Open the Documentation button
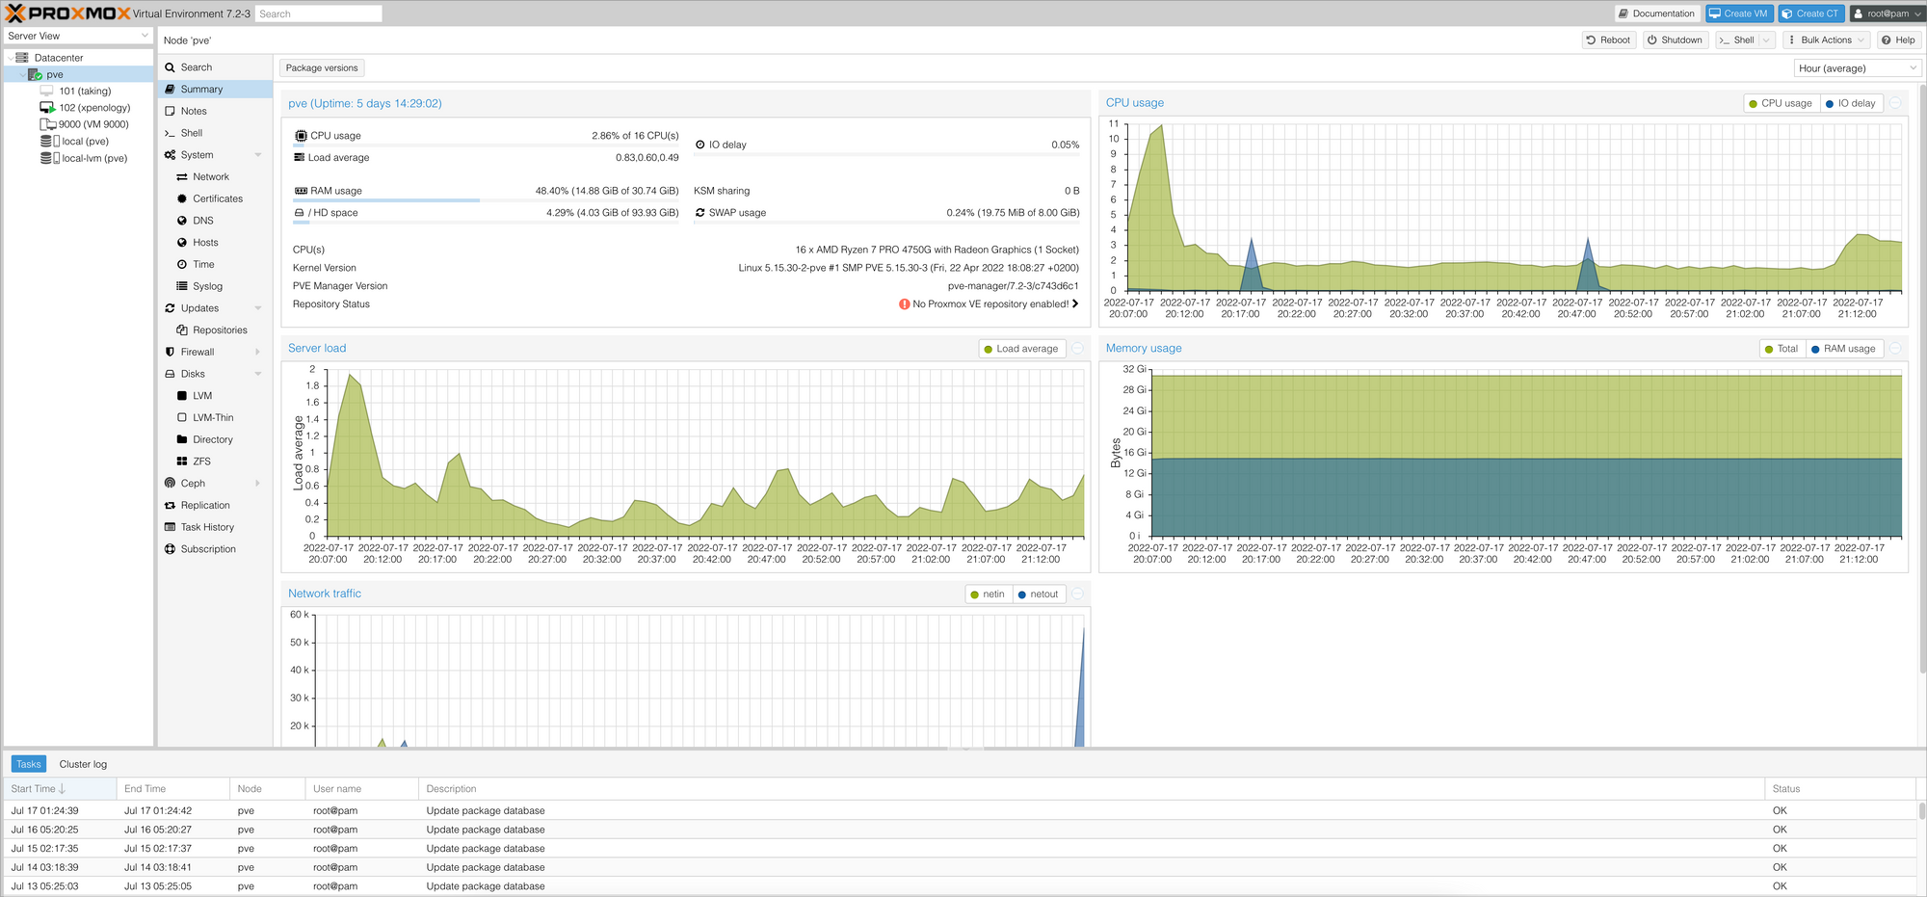 point(1657,13)
